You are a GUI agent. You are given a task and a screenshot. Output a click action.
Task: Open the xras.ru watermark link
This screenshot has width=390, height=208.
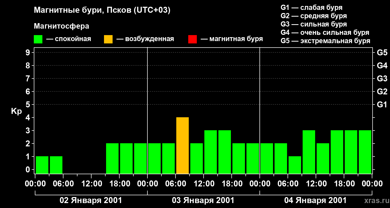click(x=375, y=200)
